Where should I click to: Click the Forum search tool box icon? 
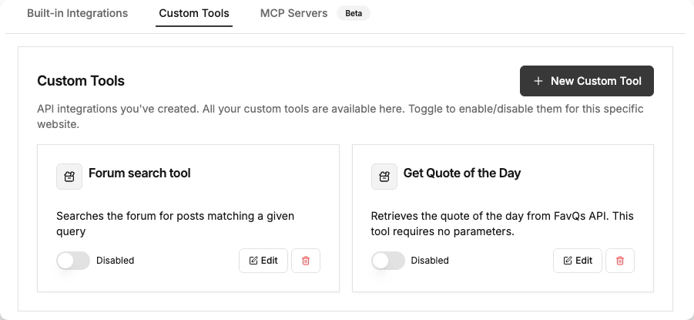pyautogui.click(x=69, y=177)
